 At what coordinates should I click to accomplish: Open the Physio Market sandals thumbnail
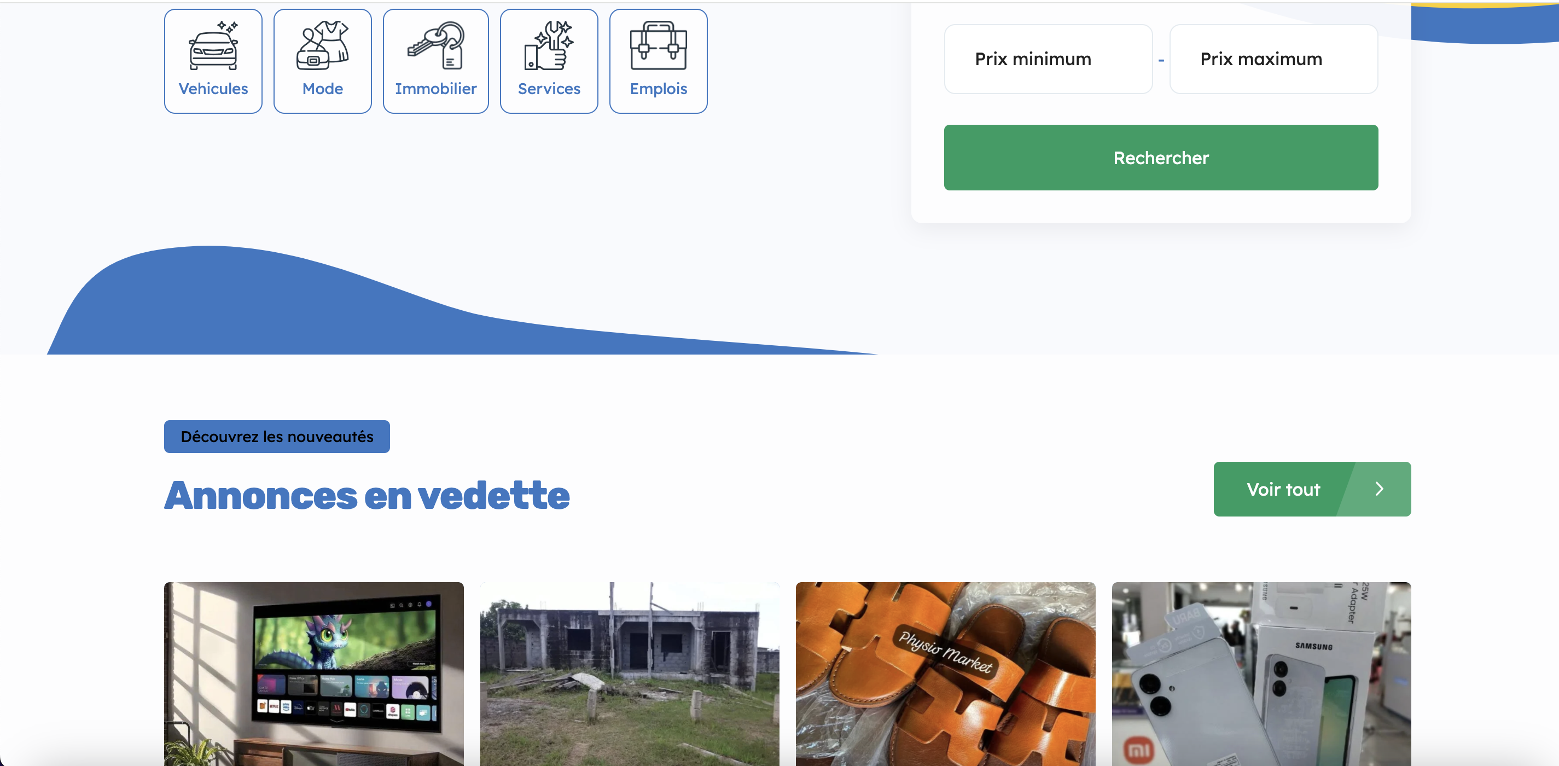click(945, 674)
